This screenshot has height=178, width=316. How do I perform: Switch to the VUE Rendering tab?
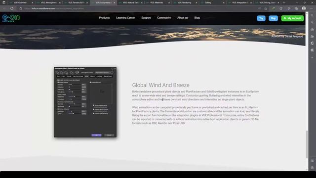tap(185, 3)
